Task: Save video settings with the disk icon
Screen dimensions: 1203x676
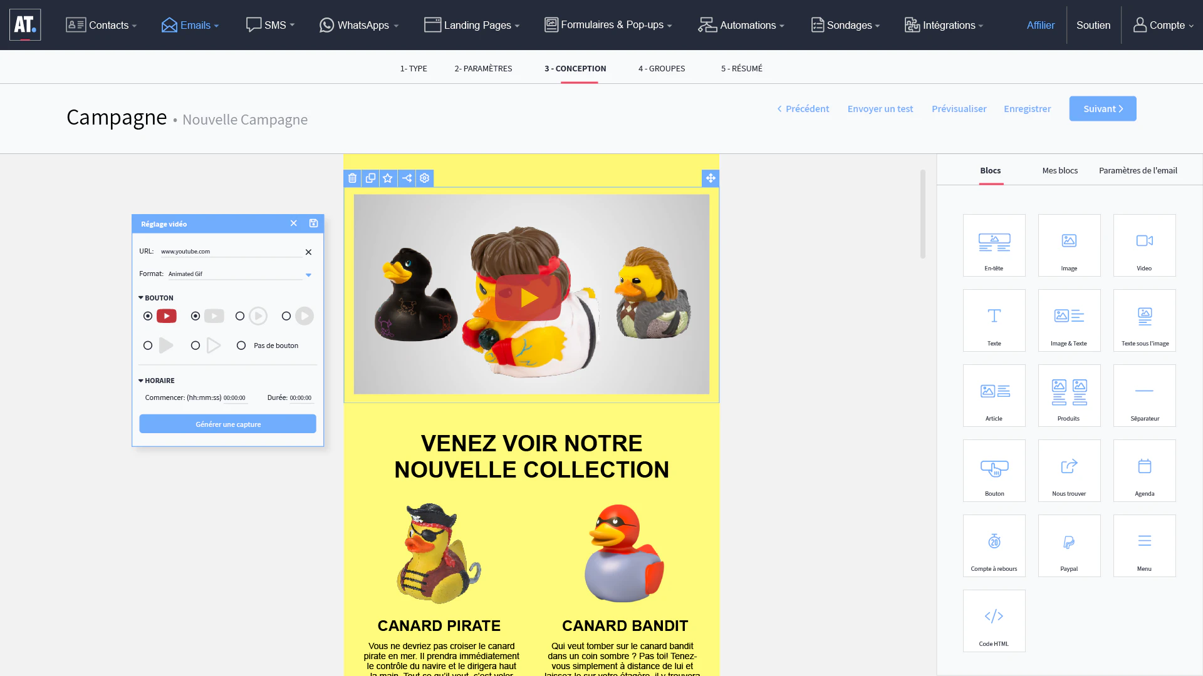Action: pos(313,223)
